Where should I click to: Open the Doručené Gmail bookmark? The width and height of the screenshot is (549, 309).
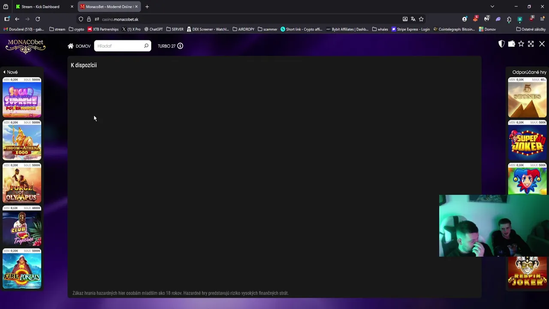pyautogui.click(x=24, y=29)
